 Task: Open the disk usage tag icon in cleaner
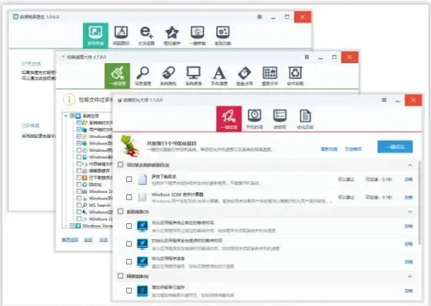244,76
